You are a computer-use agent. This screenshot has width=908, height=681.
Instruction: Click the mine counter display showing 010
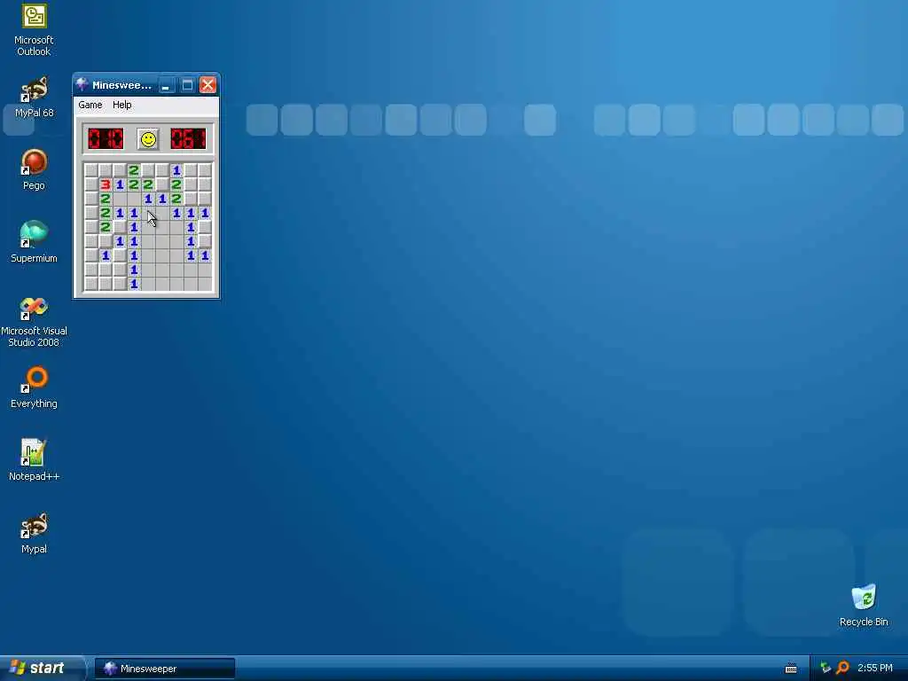point(106,139)
